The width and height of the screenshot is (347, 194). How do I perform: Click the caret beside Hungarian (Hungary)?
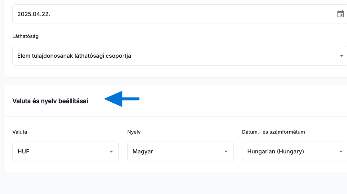341,152
